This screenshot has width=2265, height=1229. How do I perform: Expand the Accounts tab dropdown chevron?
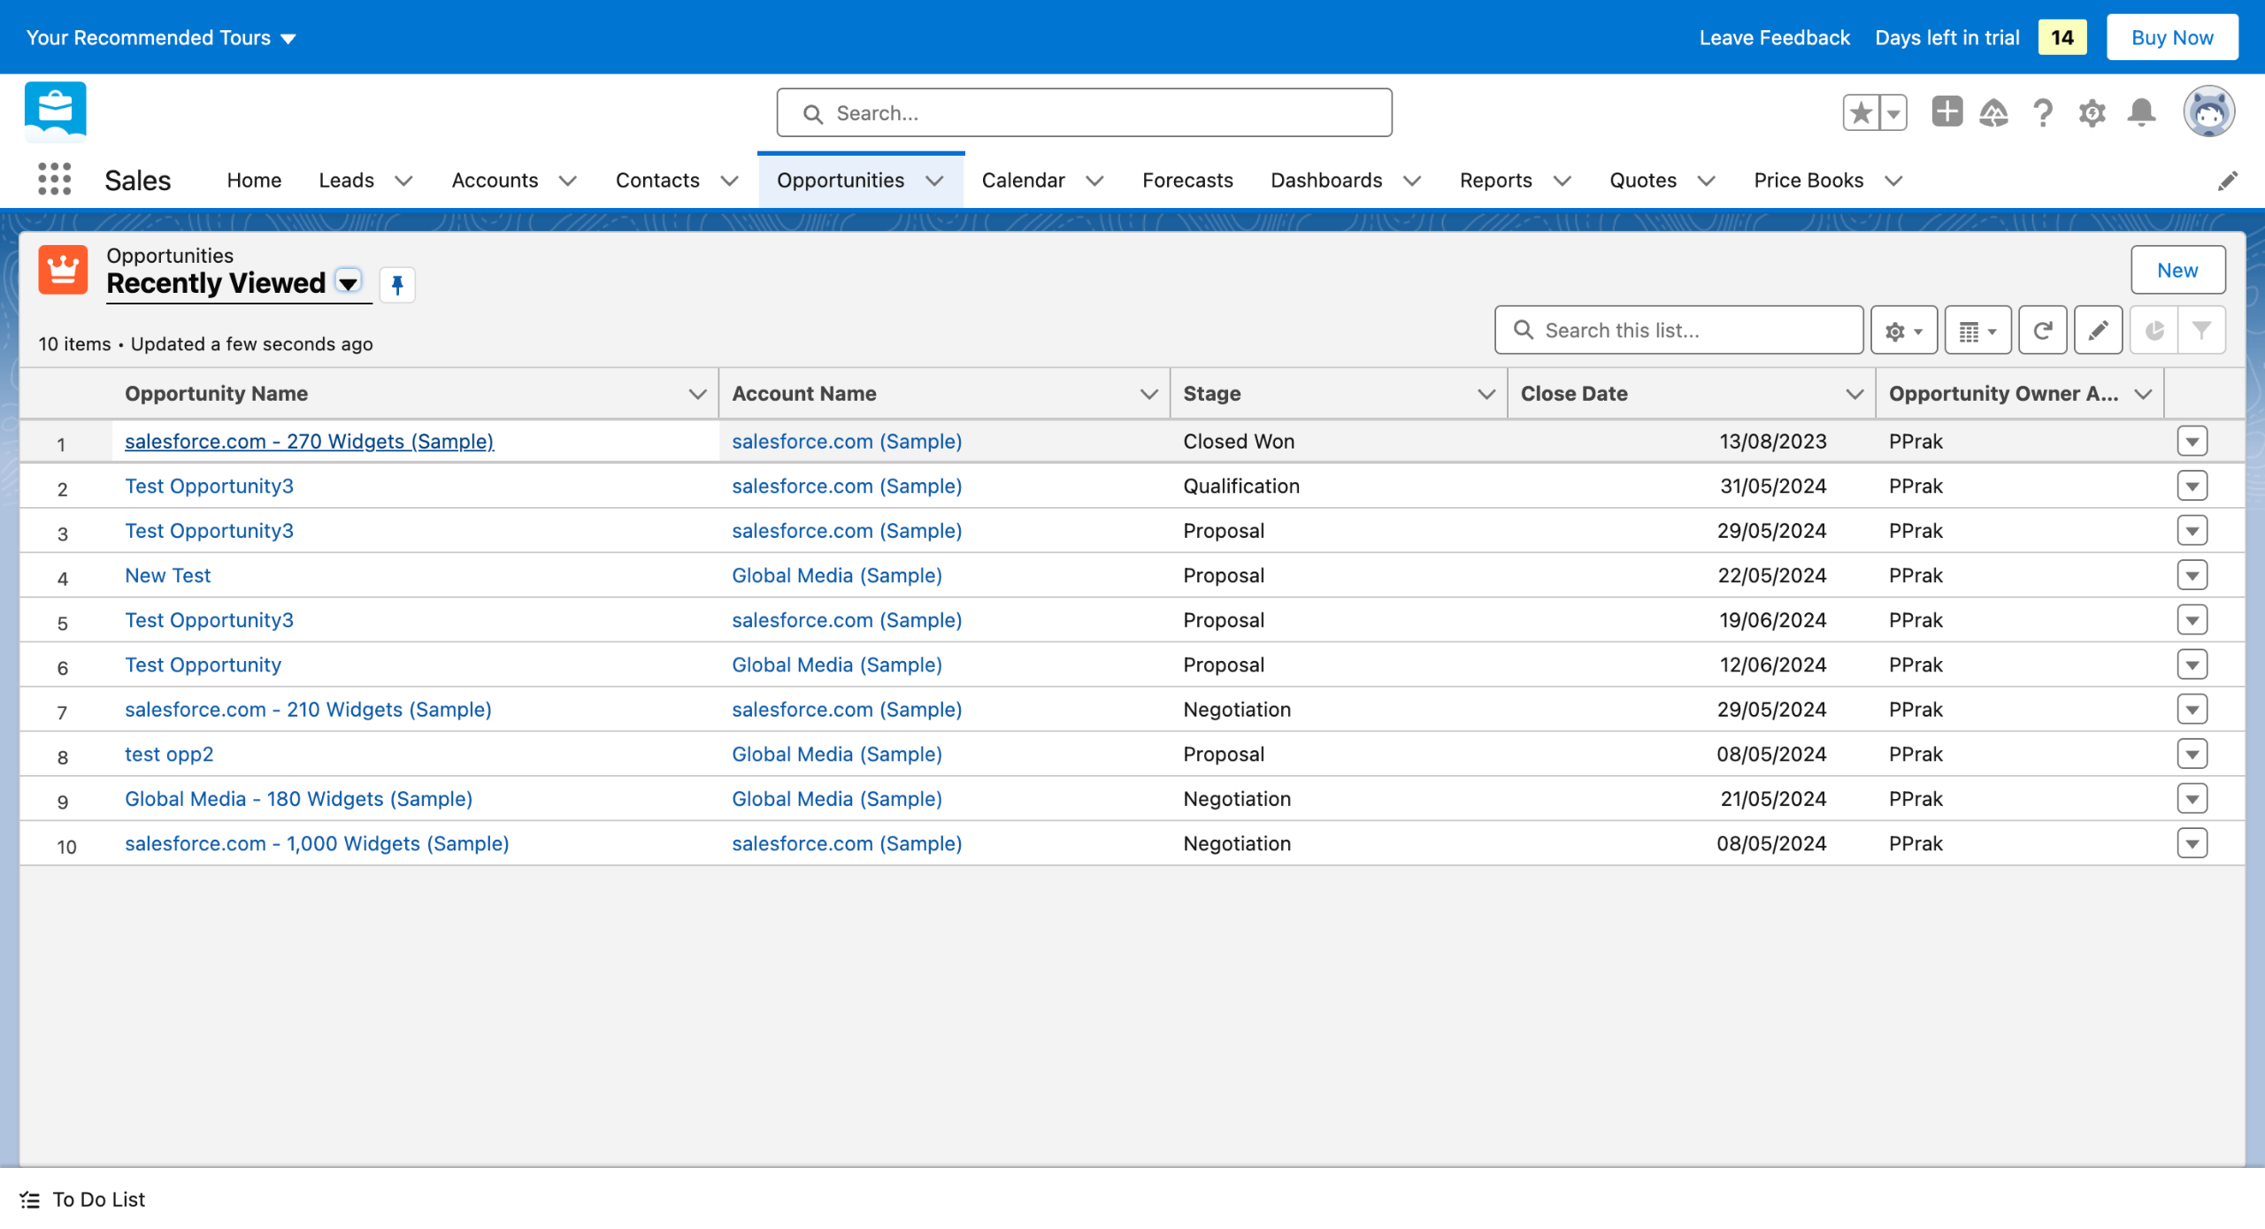coord(568,181)
